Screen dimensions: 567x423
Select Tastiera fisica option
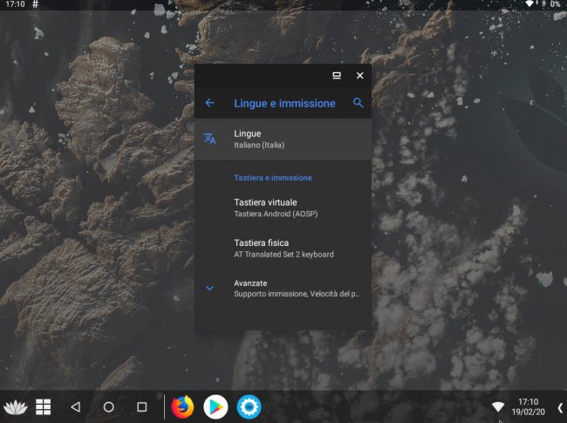[283, 248]
